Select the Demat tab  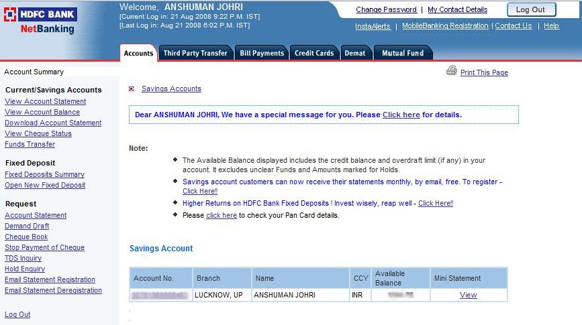(x=355, y=53)
